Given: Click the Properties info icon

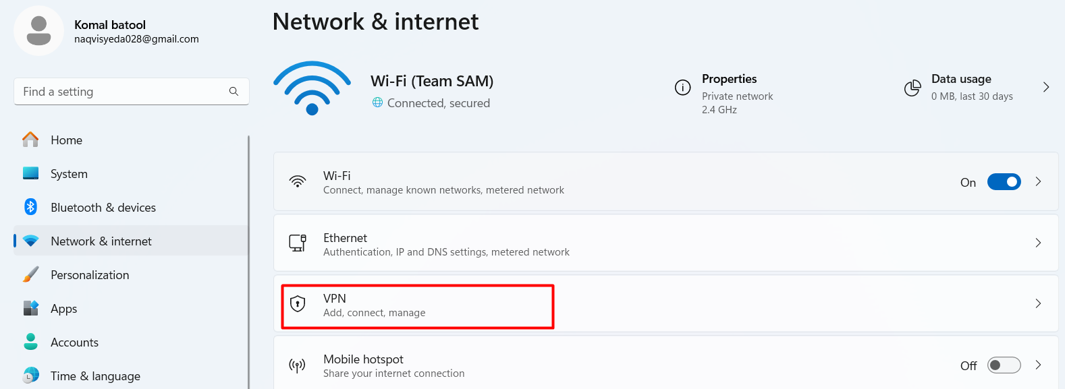Looking at the screenshot, I should pos(682,88).
